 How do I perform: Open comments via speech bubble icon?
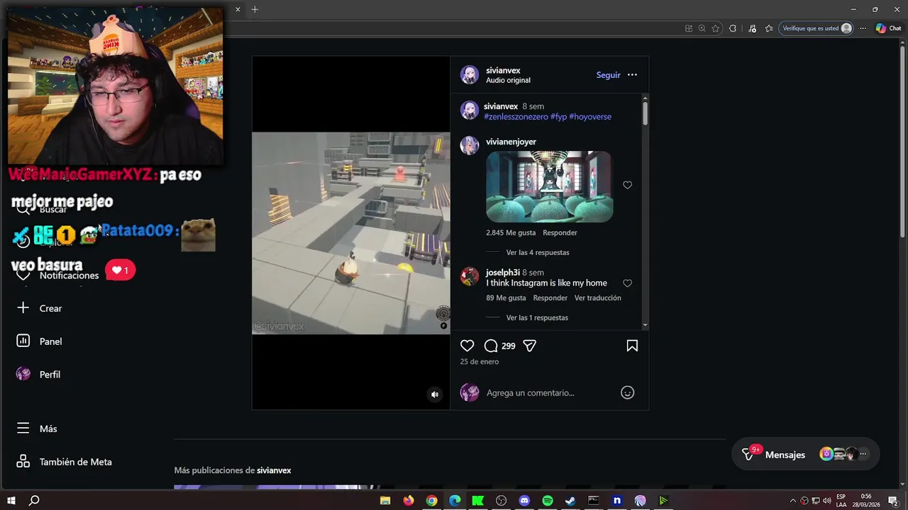point(490,346)
